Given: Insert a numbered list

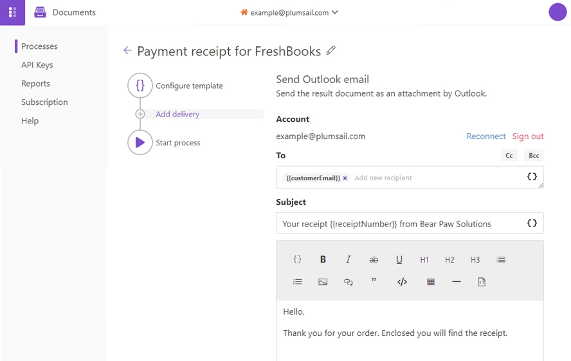Looking at the screenshot, I should tap(298, 282).
